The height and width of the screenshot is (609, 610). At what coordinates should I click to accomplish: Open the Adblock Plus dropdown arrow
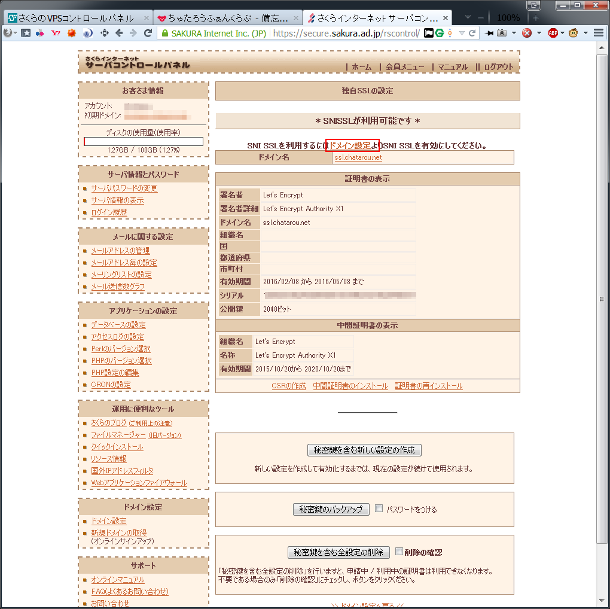click(x=562, y=33)
